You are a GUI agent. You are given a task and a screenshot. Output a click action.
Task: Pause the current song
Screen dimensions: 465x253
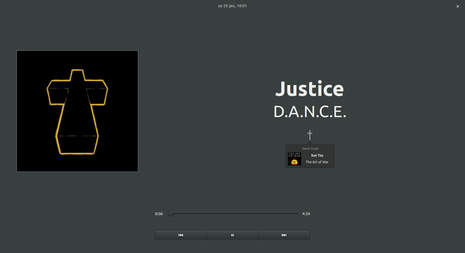pyautogui.click(x=232, y=235)
